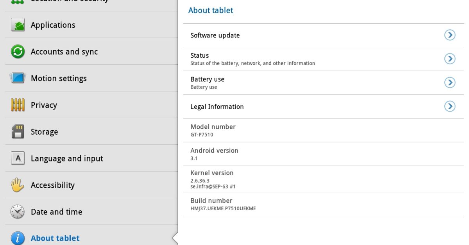The height and width of the screenshot is (245, 469).
Task: Open Legal Information text link
Action: (x=217, y=107)
